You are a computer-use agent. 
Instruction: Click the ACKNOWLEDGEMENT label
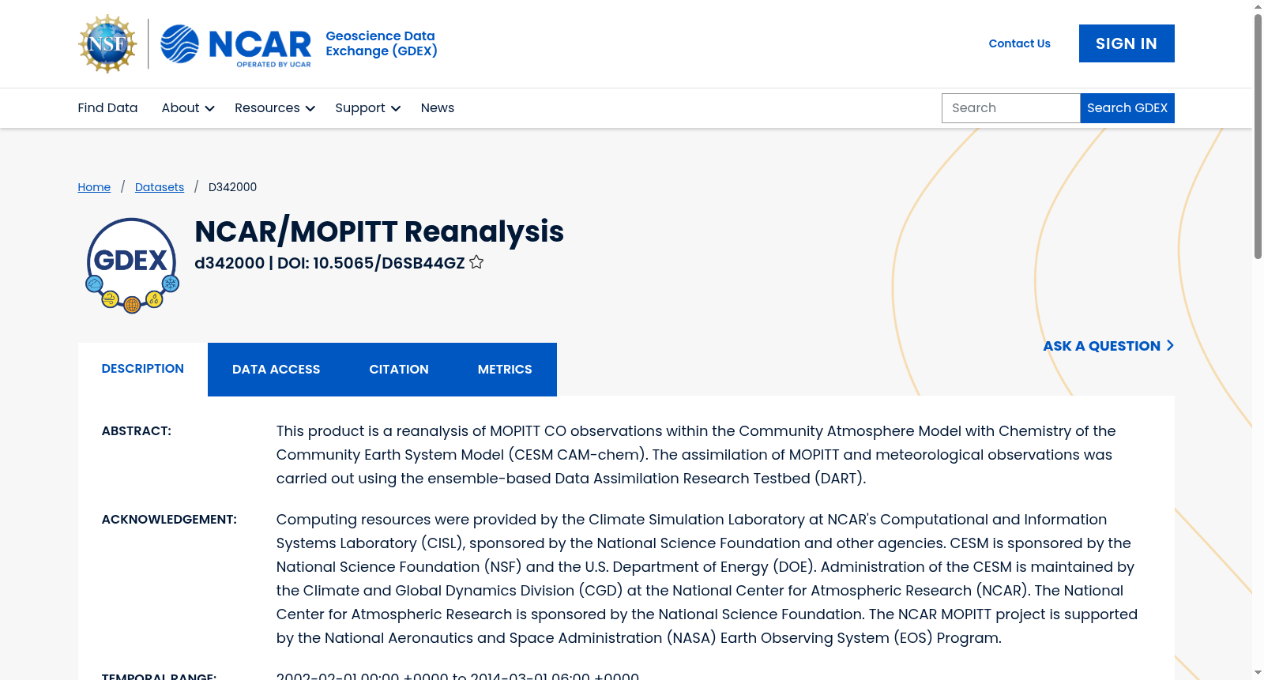pos(169,520)
